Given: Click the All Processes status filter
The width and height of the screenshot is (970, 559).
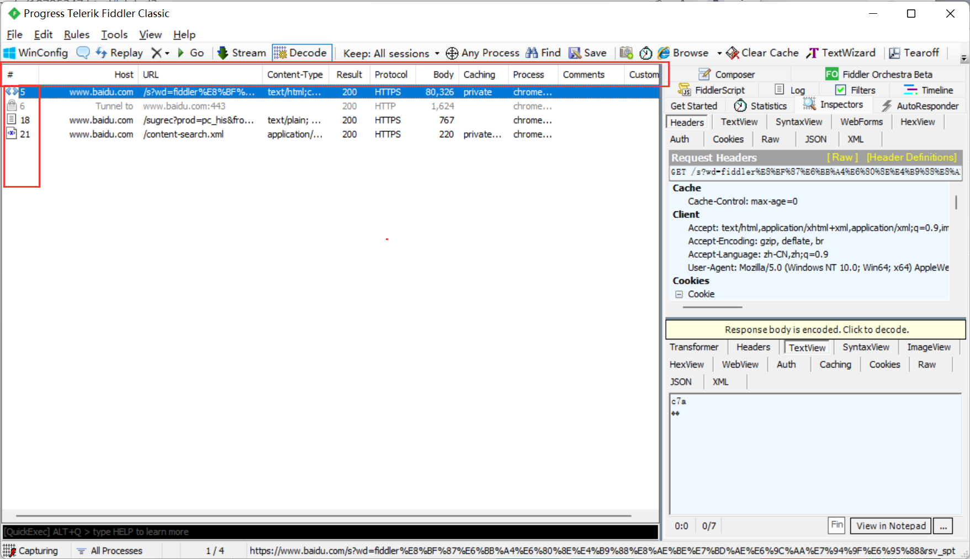Looking at the screenshot, I should point(109,551).
